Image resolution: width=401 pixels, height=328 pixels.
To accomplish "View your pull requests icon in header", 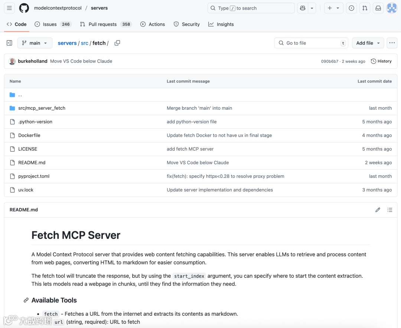I will coord(365,8).
